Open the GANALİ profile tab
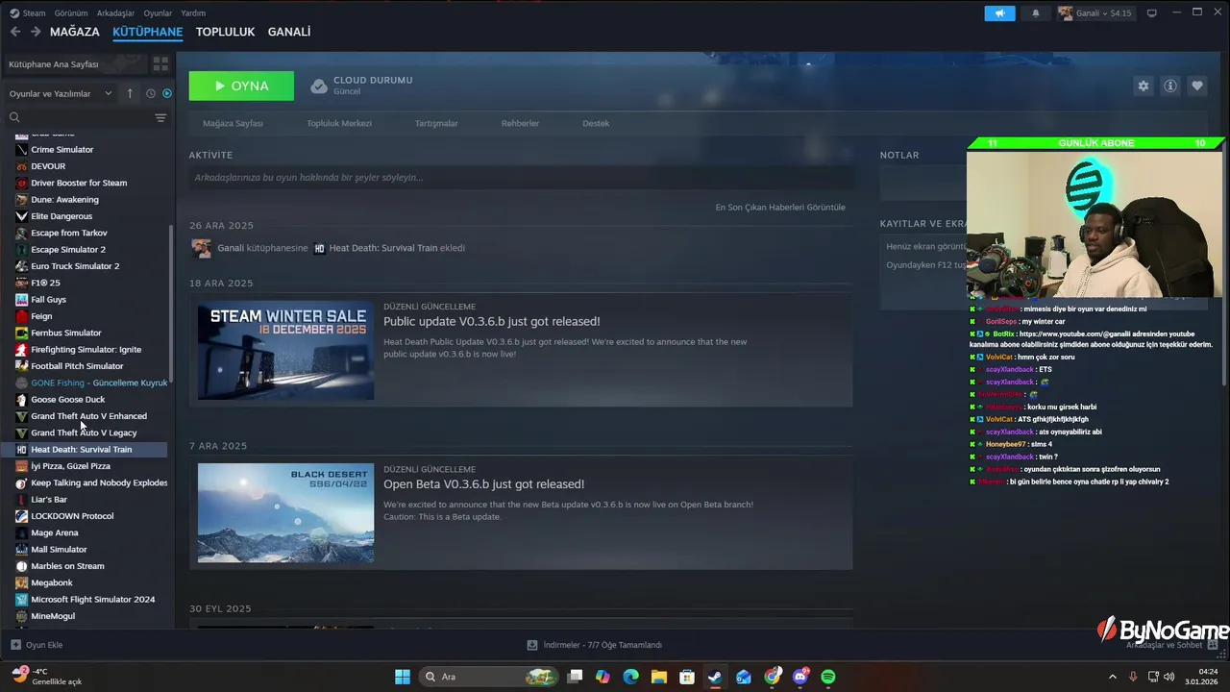The width and height of the screenshot is (1230, 692). tap(289, 32)
